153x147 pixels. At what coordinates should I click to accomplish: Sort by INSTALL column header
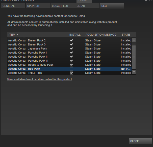pos(76,35)
